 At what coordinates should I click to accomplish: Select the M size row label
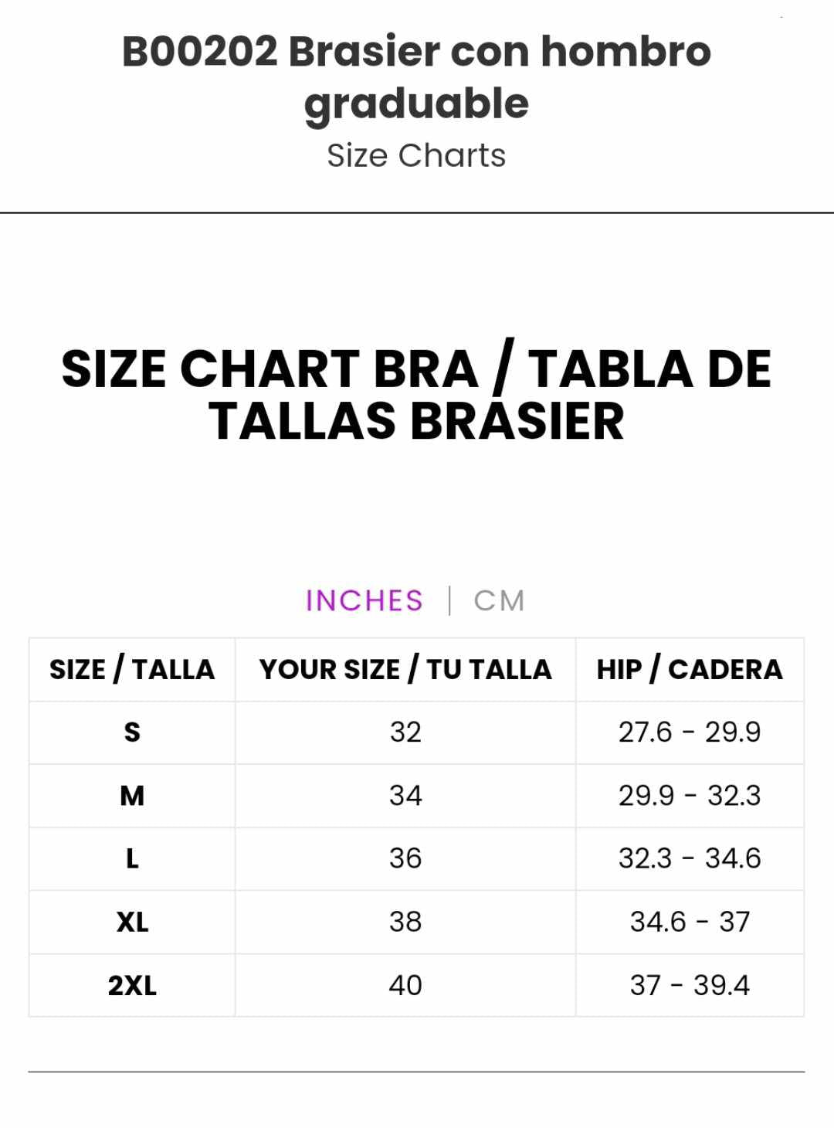point(132,796)
